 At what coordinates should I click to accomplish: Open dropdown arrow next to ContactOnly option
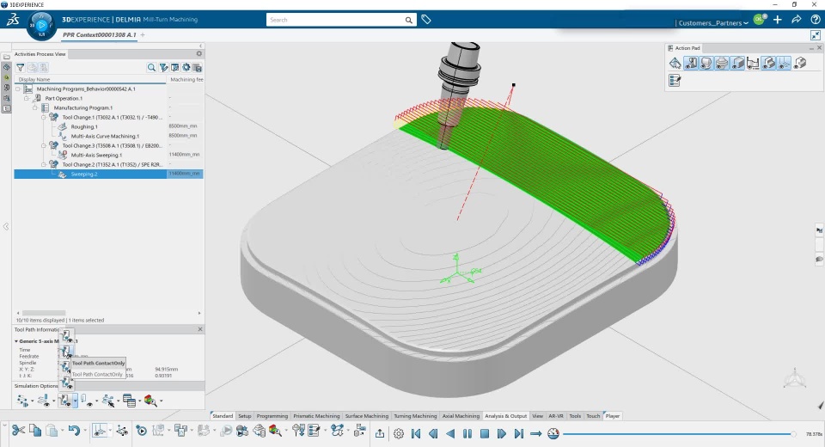[x=76, y=401]
